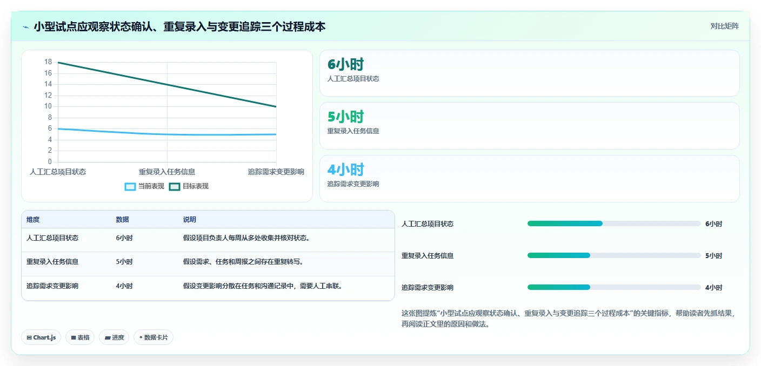Click the 说明 column header
761x366 pixels.
(x=190, y=220)
